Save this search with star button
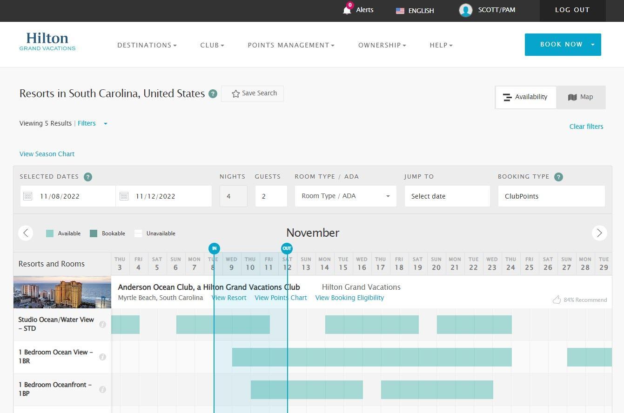The image size is (624, 413). coord(252,93)
